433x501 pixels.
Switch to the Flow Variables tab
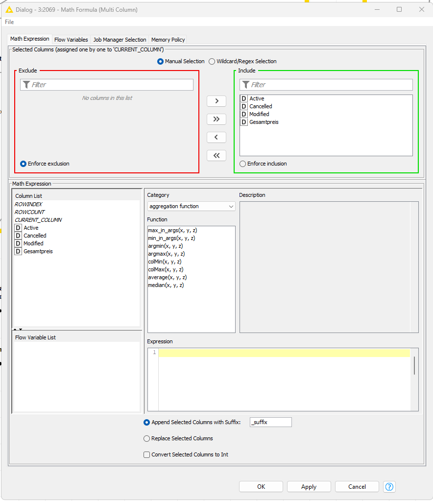71,40
